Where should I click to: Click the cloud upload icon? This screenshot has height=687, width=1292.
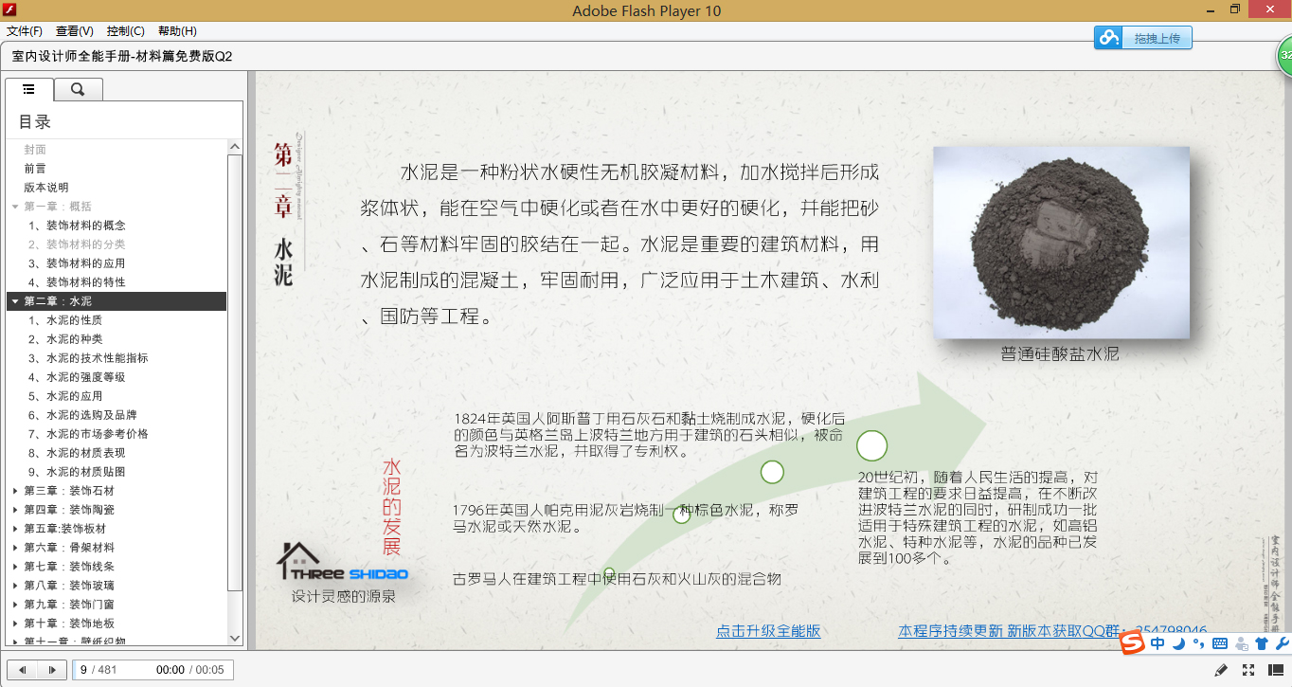coord(1108,38)
